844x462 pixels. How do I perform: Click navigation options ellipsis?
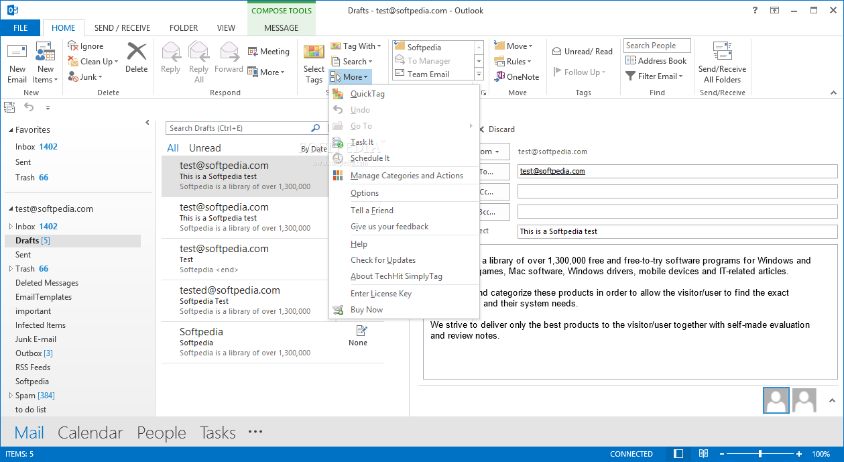(x=255, y=432)
